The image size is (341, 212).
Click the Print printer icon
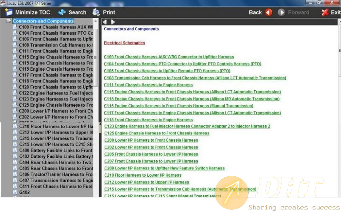(96, 12)
